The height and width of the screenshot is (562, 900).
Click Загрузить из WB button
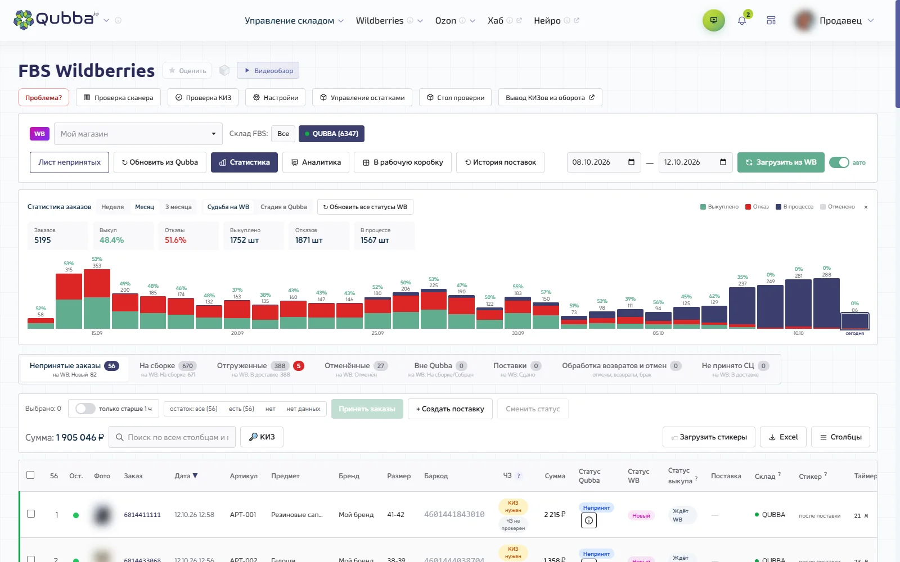coord(781,162)
